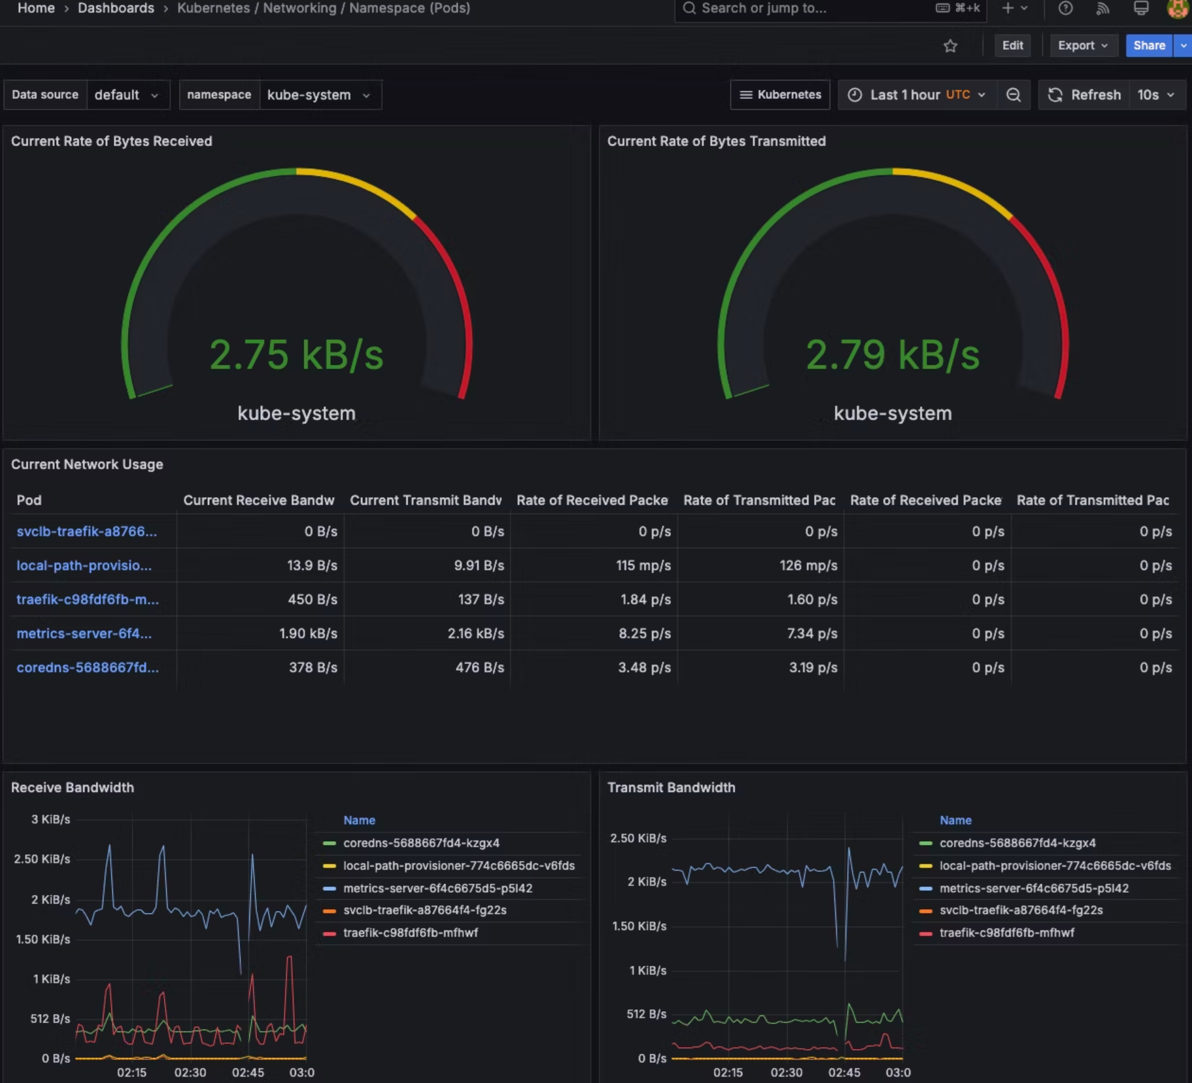Click coredns green color swatch in Receive legend
This screenshot has width=1192, height=1083.
330,843
